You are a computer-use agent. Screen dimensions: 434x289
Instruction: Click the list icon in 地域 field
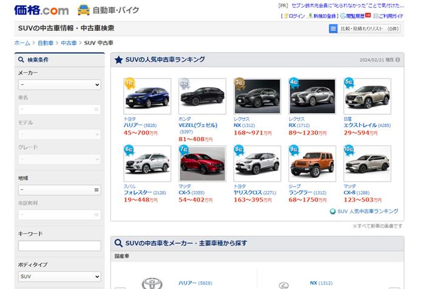(x=97, y=190)
